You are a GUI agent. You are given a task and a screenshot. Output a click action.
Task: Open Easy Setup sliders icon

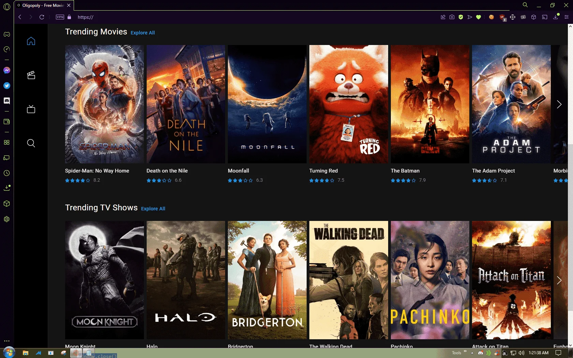point(567,17)
